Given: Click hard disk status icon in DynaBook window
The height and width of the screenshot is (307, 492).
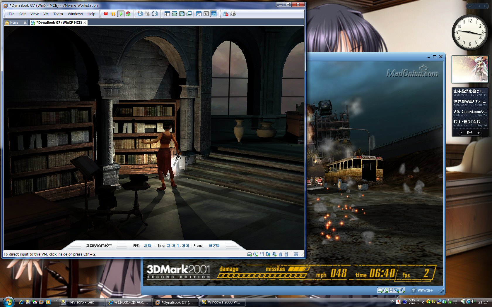Looking at the screenshot, I should click(x=250, y=254).
